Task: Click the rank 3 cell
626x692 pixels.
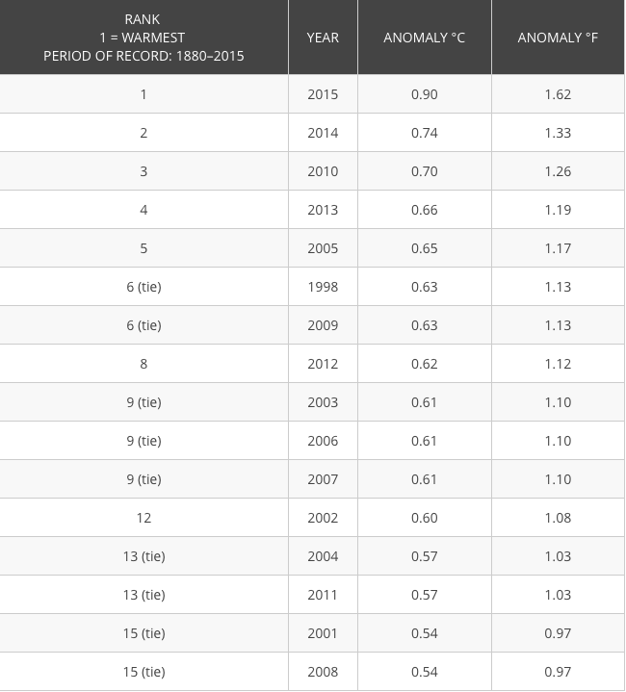Action: tap(143, 171)
